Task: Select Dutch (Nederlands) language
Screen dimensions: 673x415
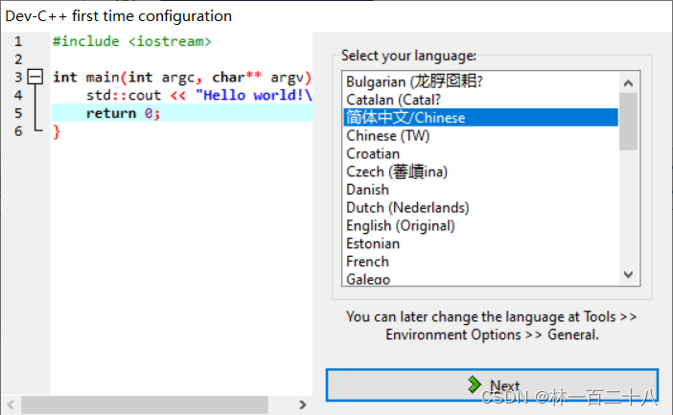Action: [480, 208]
